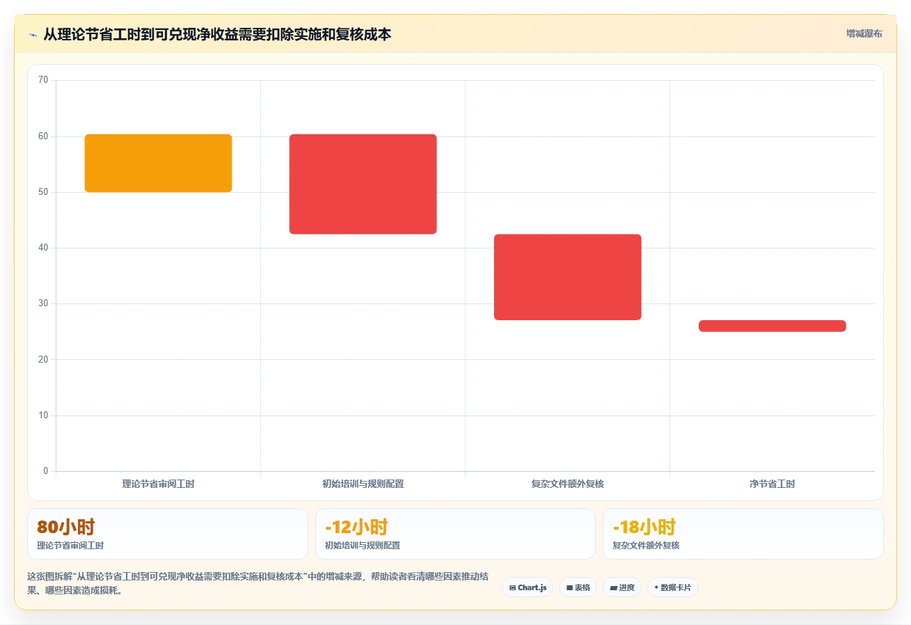Screen dimensions: 911x625
Task: Click the y-axis value 30
Action: click(43, 303)
